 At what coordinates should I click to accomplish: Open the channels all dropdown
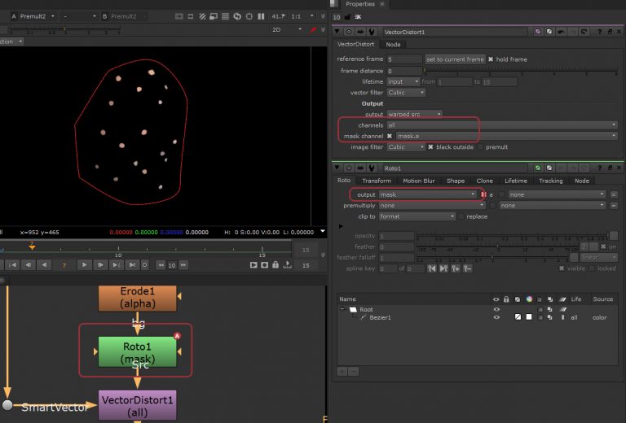point(502,125)
